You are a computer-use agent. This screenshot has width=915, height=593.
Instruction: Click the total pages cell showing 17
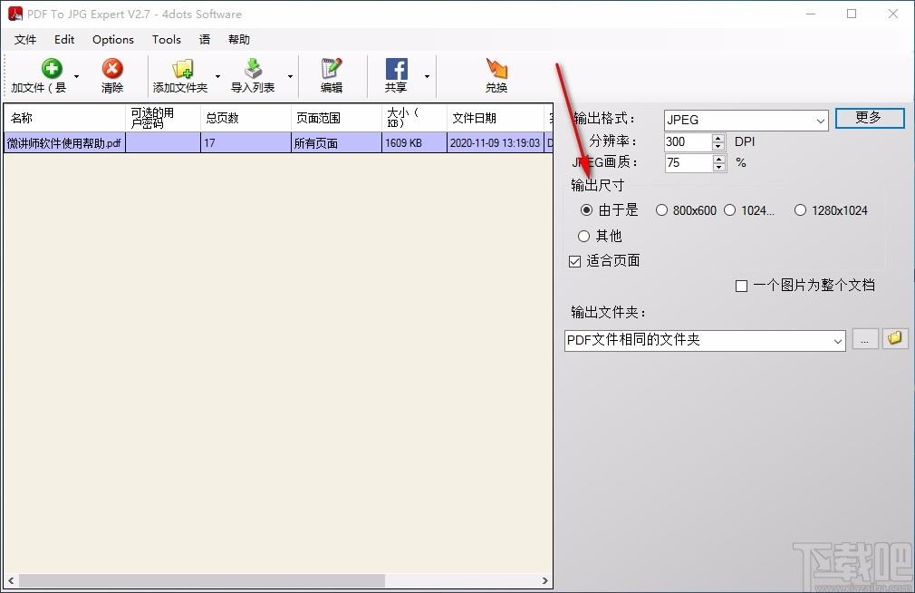click(246, 143)
